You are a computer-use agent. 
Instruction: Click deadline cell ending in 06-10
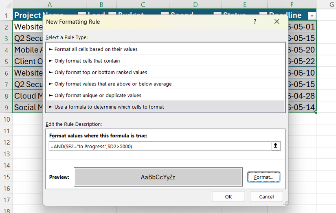pos(302,73)
